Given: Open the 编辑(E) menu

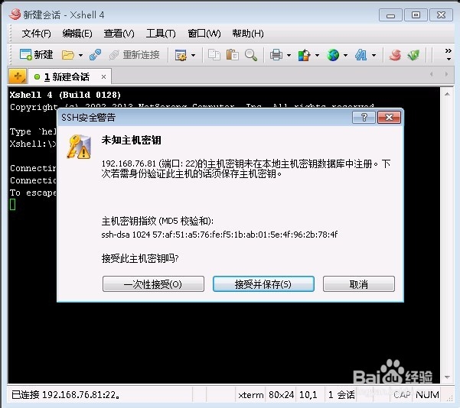Looking at the screenshot, I should click(77, 34).
